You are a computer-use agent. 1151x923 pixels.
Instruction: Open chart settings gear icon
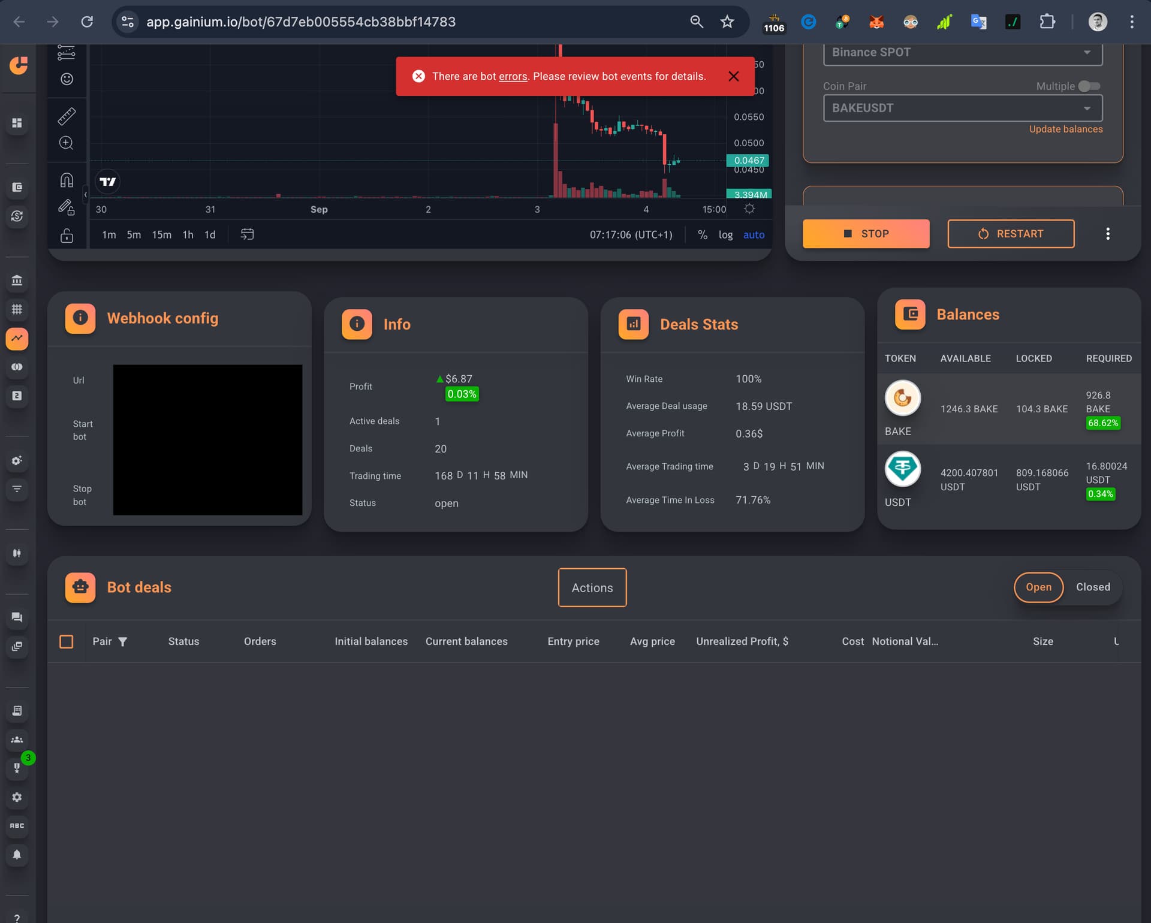pyautogui.click(x=749, y=209)
